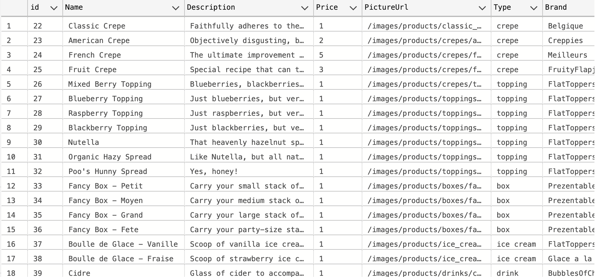Select the Creppies brand cell
This screenshot has height=277, width=595.
point(565,41)
